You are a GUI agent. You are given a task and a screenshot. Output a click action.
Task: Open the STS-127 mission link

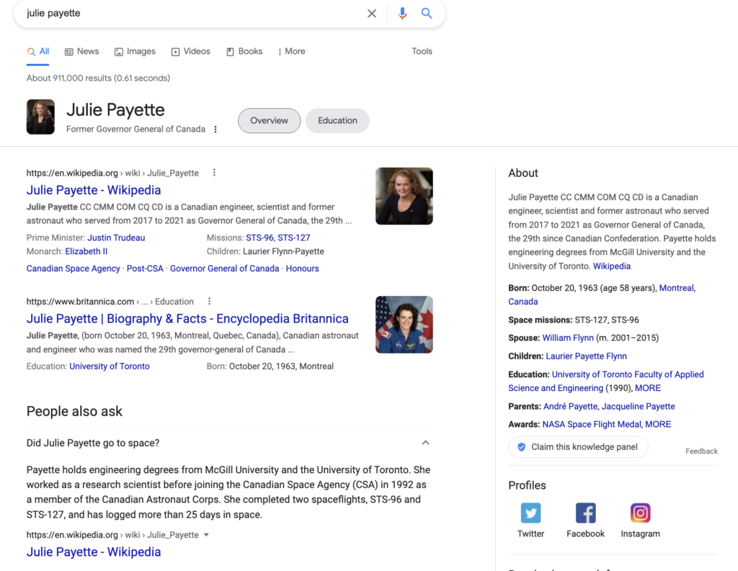[294, 238]
